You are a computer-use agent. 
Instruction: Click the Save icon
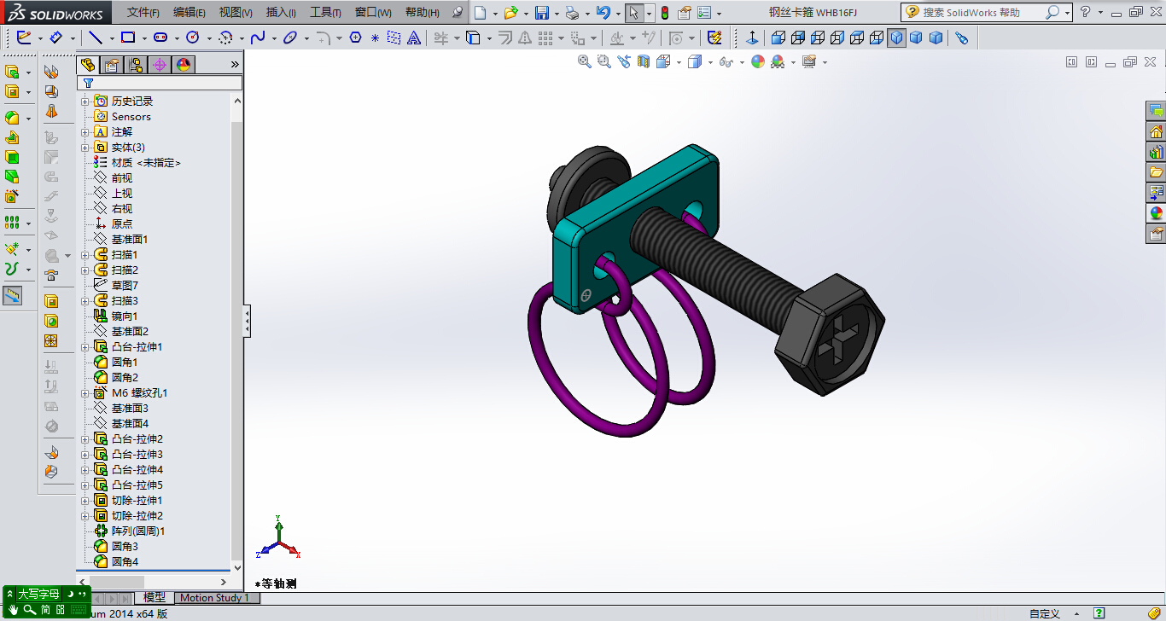coord(541,13)
